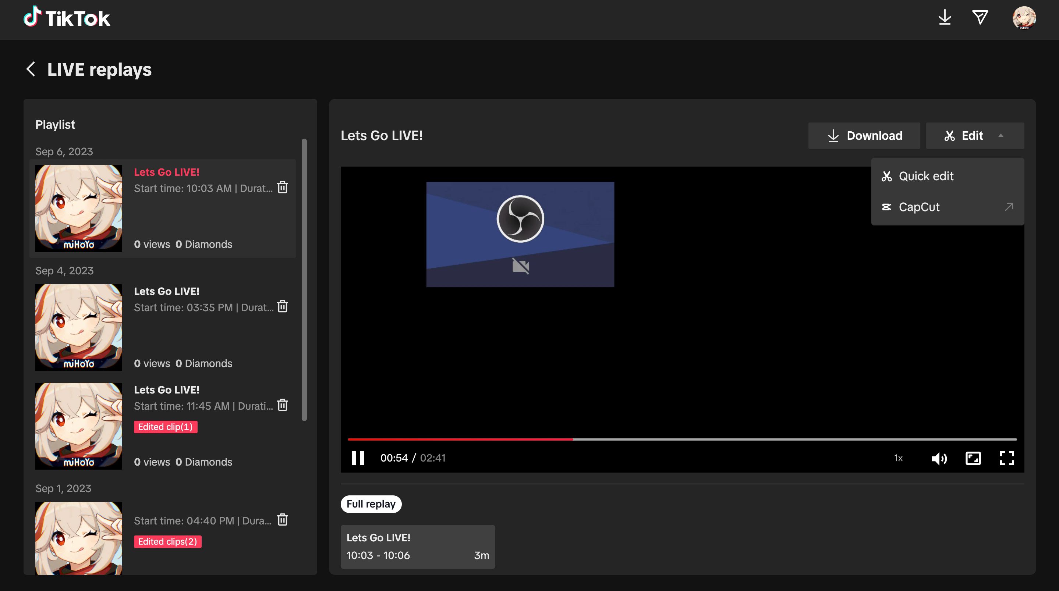The image size is (1059, 591).
Task: Open in CapCut from the menu
Action: (919, 207)
